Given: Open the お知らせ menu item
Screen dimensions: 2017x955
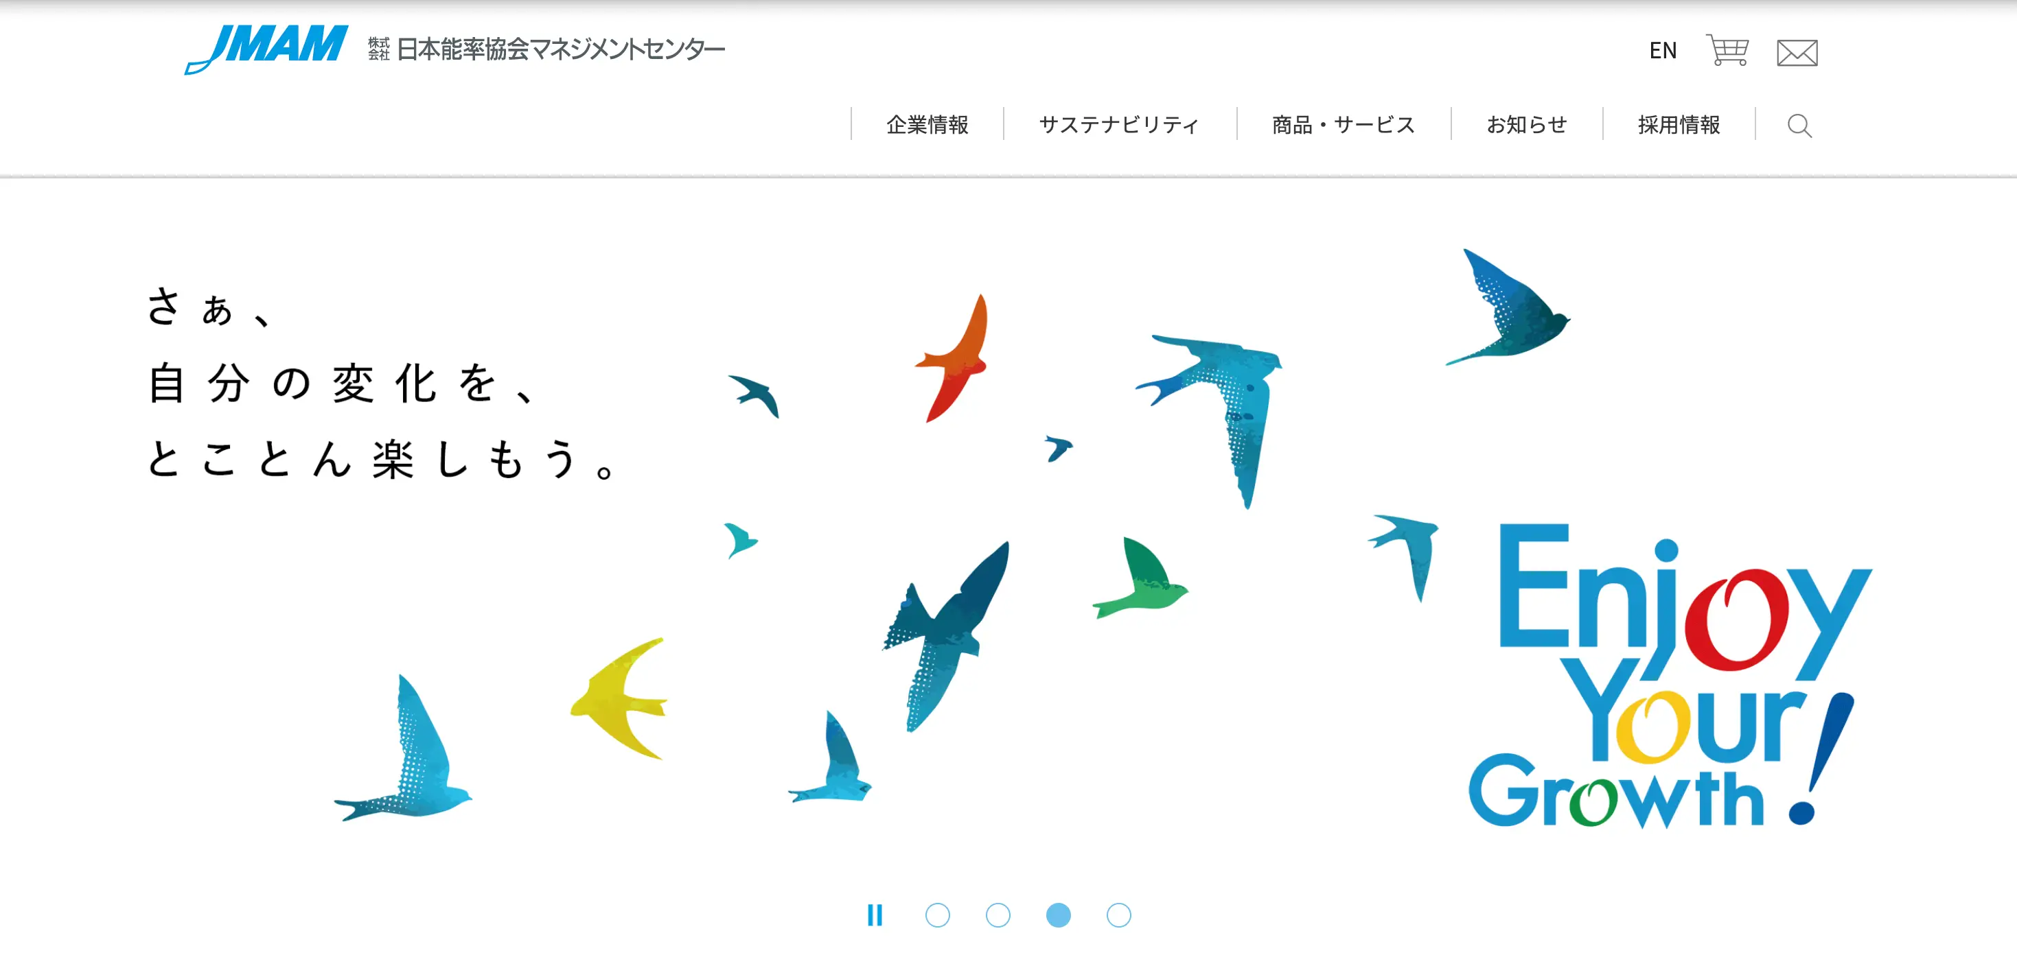Looking at the screenshot, I should [x=1527, y=124].
